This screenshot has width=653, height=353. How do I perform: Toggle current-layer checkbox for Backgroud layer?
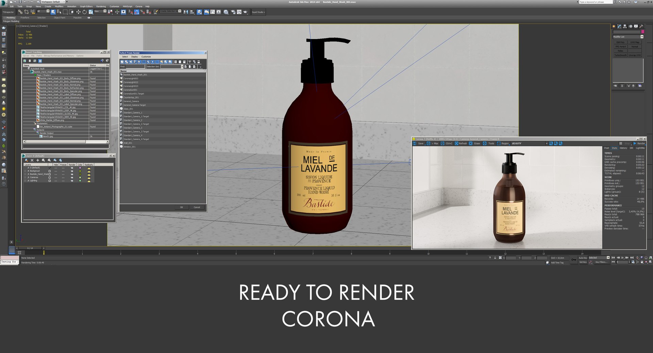click(x=50, y=171)
